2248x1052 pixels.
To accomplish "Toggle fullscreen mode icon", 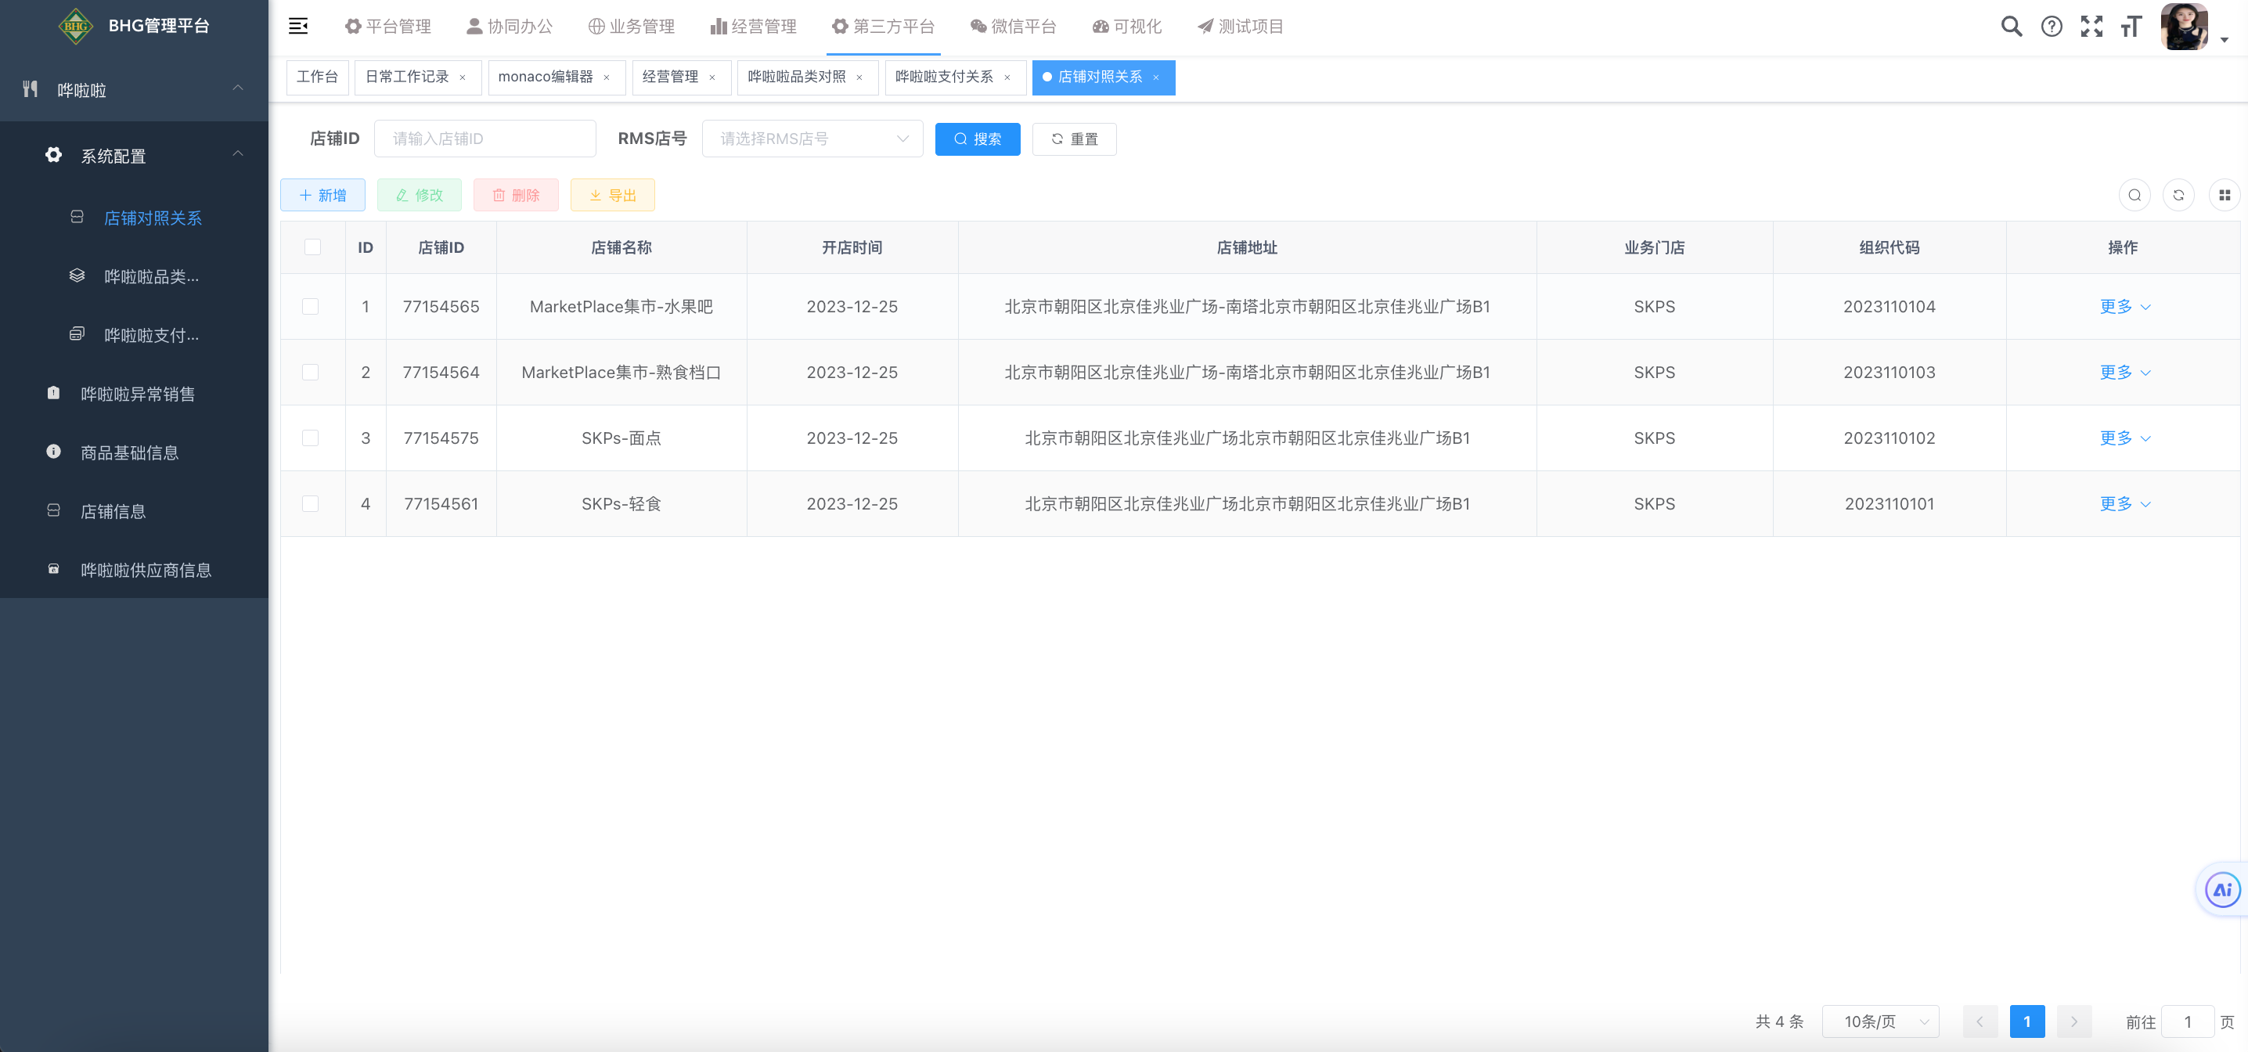I will coord(2091,26).
